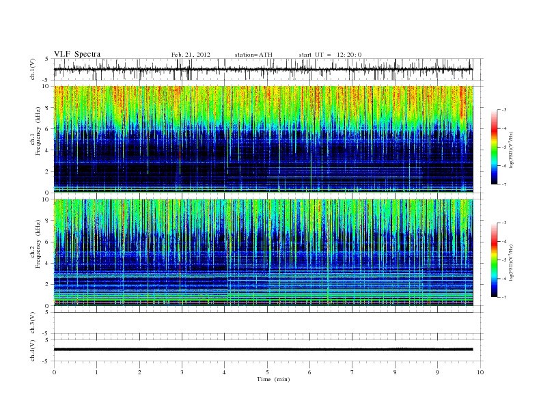This screenshot has width=541, height=418.
Task: Click the "-7" tick on ch.2 colorbar
Action: (503, 297)
